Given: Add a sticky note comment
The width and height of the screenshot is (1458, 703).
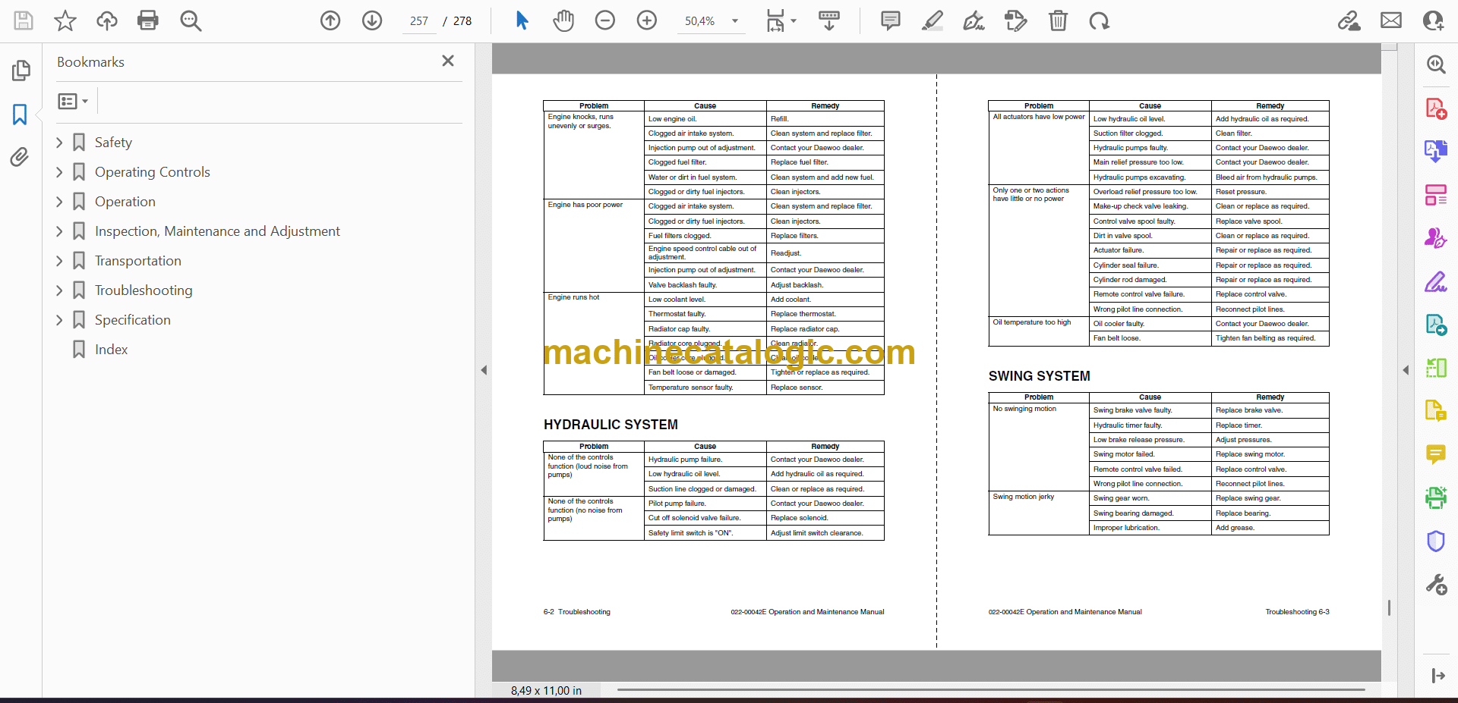Looking at the screenshot, I should [x=891, y=20].
